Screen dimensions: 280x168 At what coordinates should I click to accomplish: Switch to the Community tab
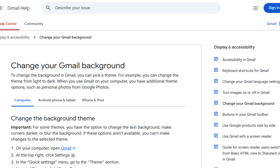coord(34,24)
